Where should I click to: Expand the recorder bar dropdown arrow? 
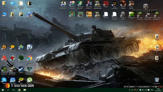[x=153, y=87]
